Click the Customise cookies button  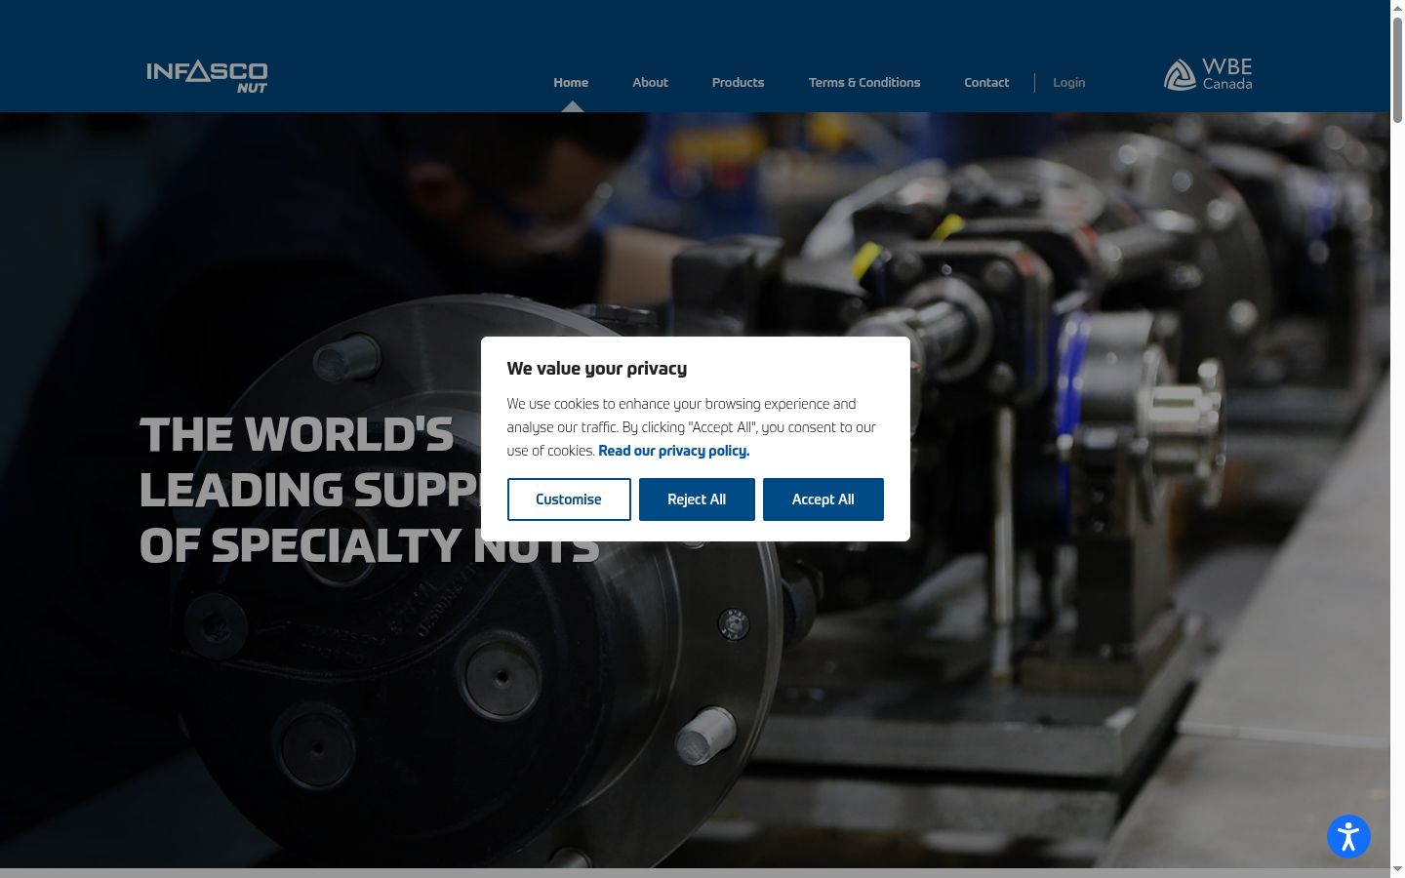pos(569,499)
